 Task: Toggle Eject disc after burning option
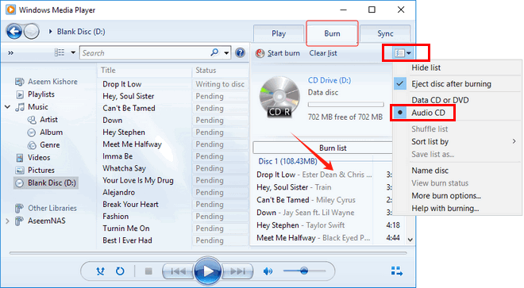451,84
